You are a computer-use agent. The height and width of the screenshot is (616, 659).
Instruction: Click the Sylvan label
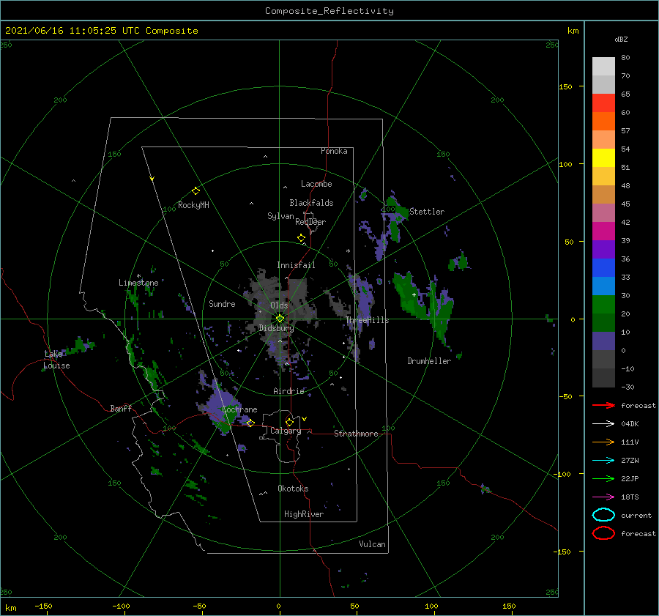click(x=280, y=216)
